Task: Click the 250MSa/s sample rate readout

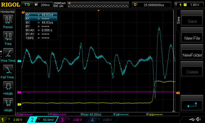Action: point(59,5)
